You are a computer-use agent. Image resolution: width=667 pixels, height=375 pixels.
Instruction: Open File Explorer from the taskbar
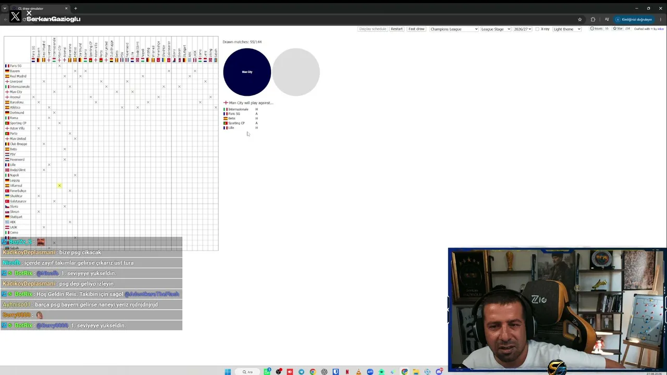click(416, 372)
